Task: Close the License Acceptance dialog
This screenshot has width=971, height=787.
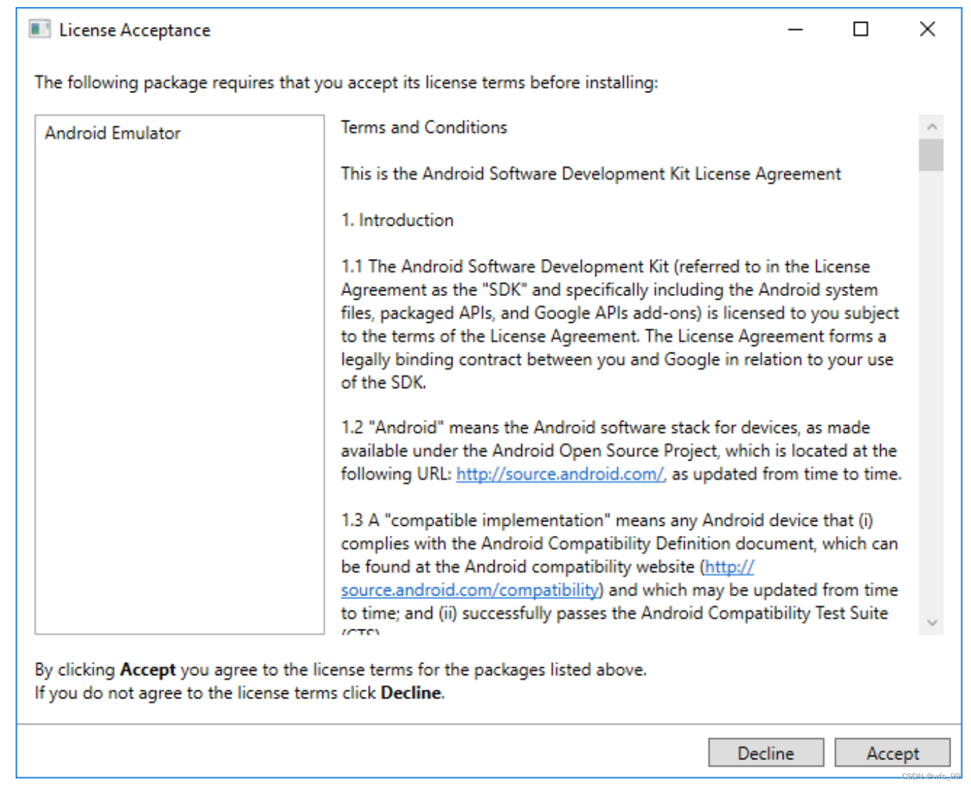Action: (927, 29)
